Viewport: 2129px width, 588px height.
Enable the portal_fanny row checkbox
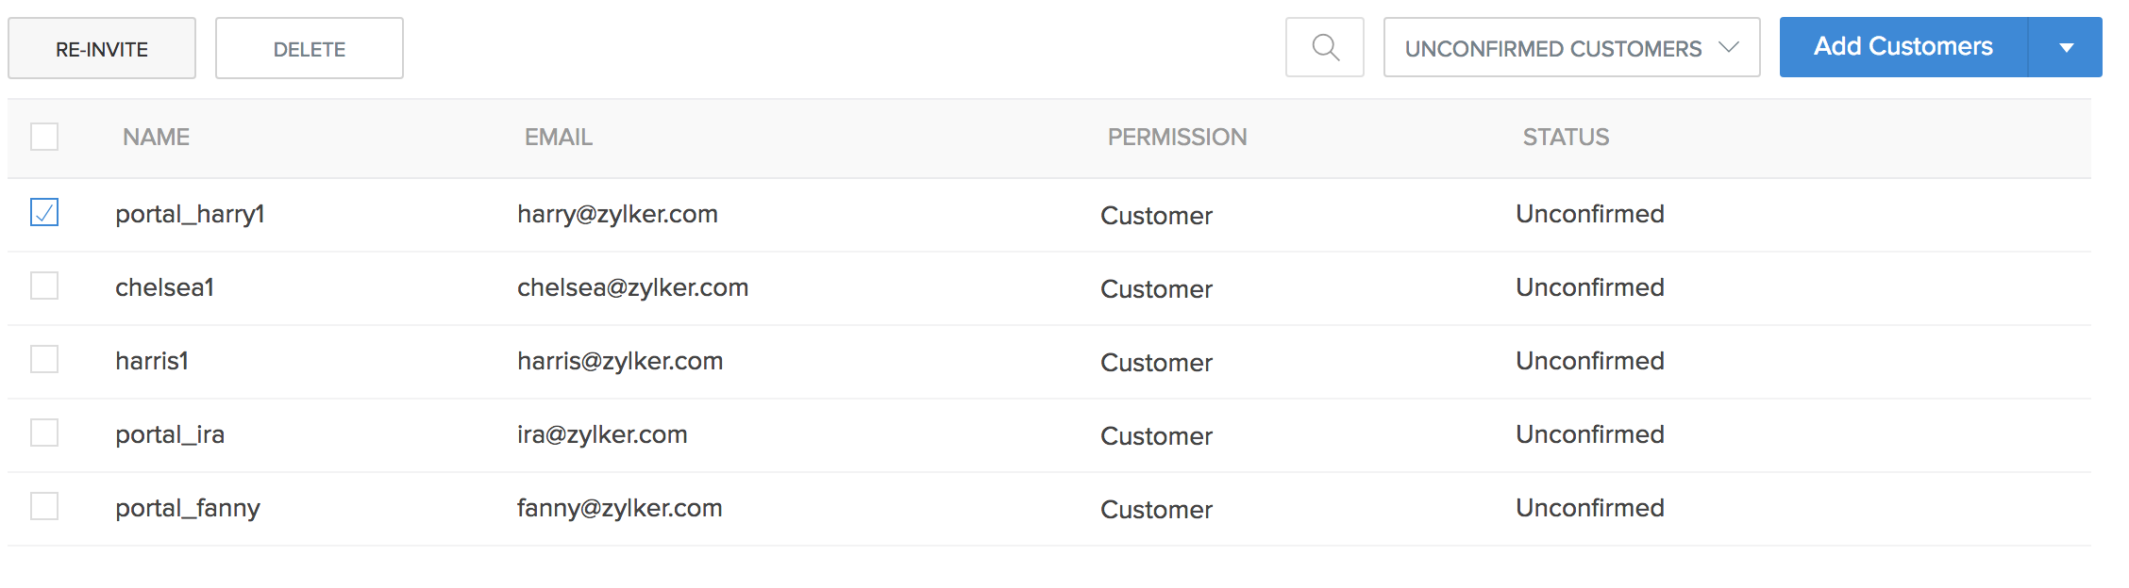pos(44,506)
